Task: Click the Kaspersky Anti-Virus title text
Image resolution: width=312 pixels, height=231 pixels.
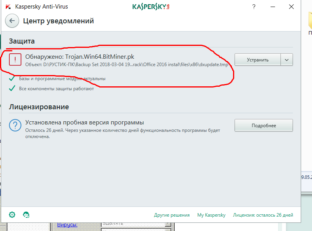Action: click(41, 7)
